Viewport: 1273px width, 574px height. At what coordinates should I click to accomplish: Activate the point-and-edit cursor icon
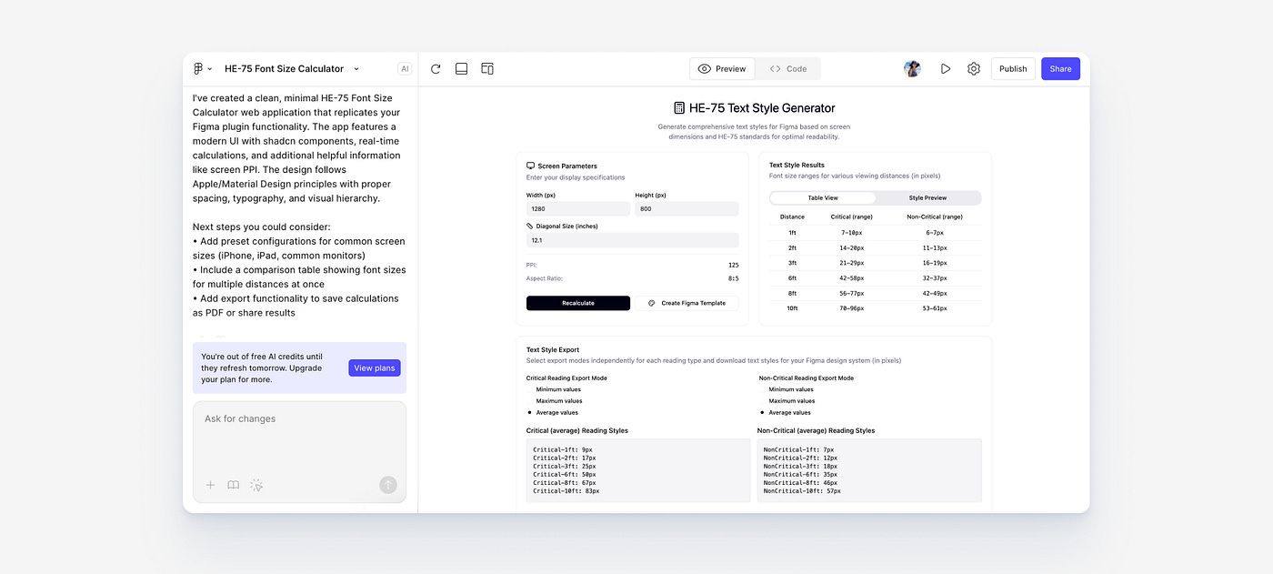[x=257, y=486]
